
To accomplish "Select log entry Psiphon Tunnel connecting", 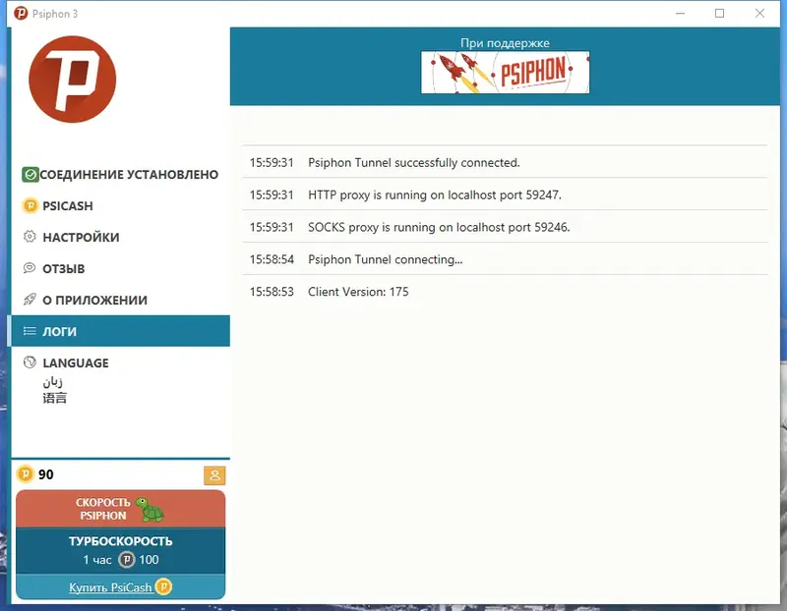I will tap(505, 259).
